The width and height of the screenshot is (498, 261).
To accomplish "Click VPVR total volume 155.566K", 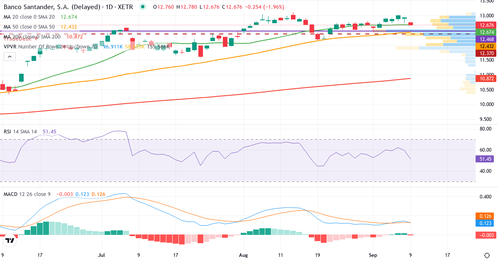I will [x=158, y=47].
